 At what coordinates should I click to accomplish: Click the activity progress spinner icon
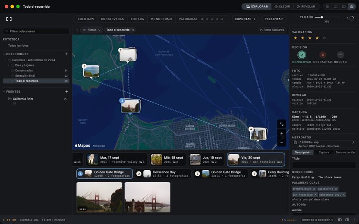pyautogui.click(x=352, y=18)
